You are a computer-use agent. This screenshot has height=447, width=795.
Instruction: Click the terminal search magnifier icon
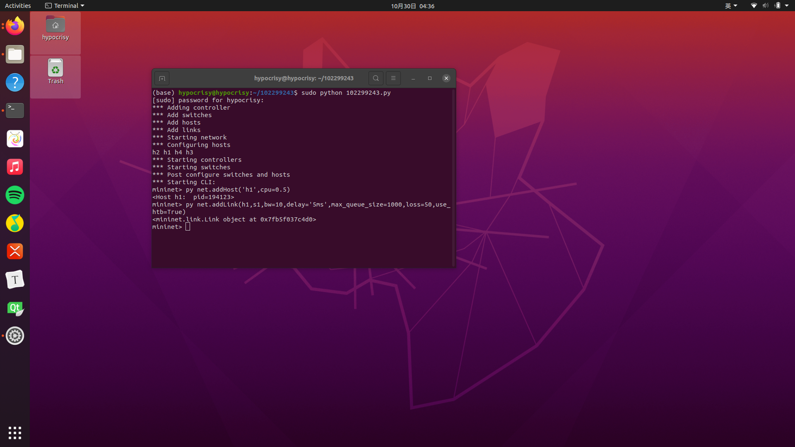click(376, 78)
